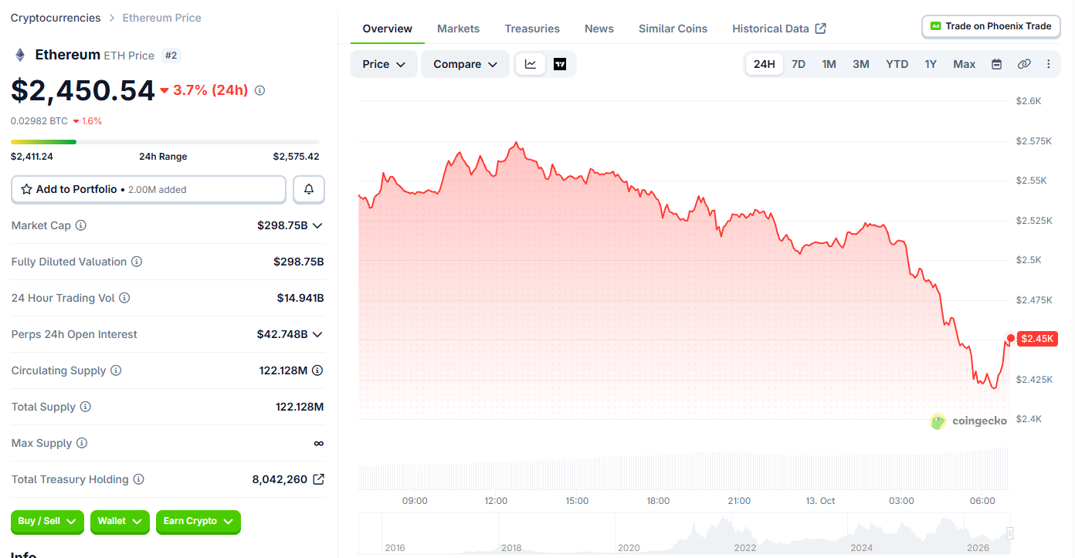Select the 7D time range
The height and width of the screenshot is (558, 1075).
click(x=799, y=64)
